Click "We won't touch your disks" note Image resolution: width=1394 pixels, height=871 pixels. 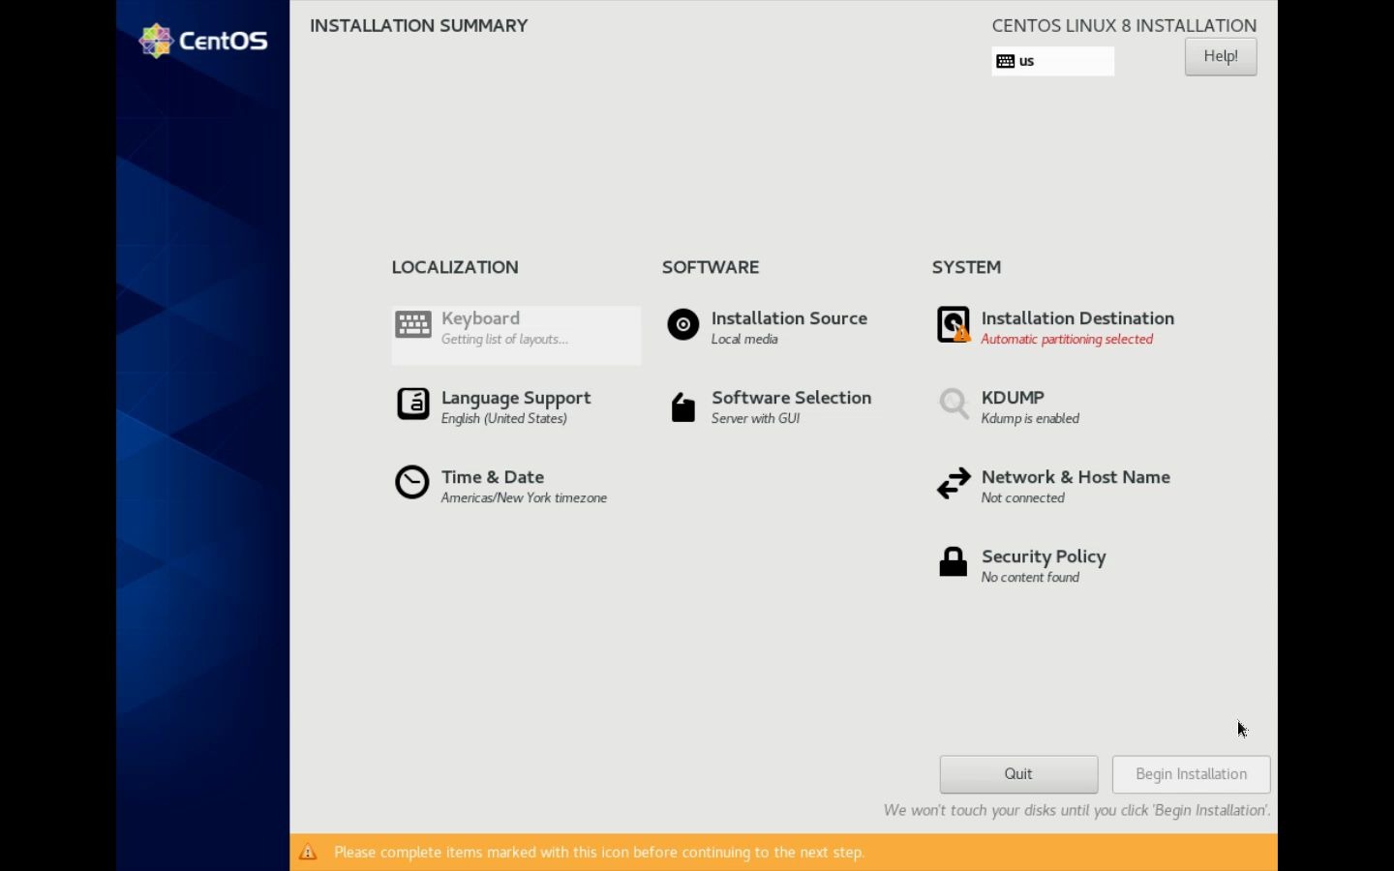(x=1076, y=810)
